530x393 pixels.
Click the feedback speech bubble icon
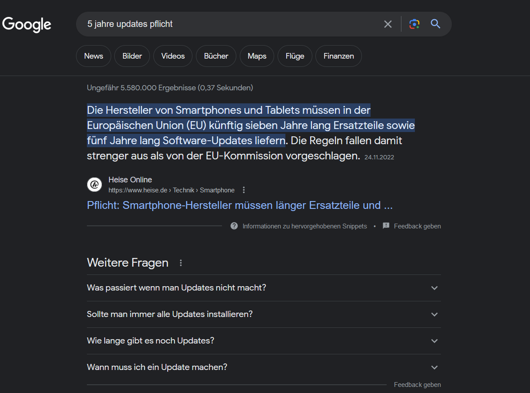coord(386,226)
